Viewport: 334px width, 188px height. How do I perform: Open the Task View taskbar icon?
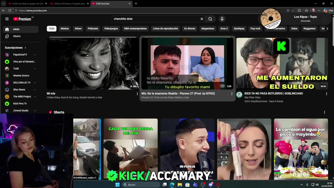click(x=164, y=185)
